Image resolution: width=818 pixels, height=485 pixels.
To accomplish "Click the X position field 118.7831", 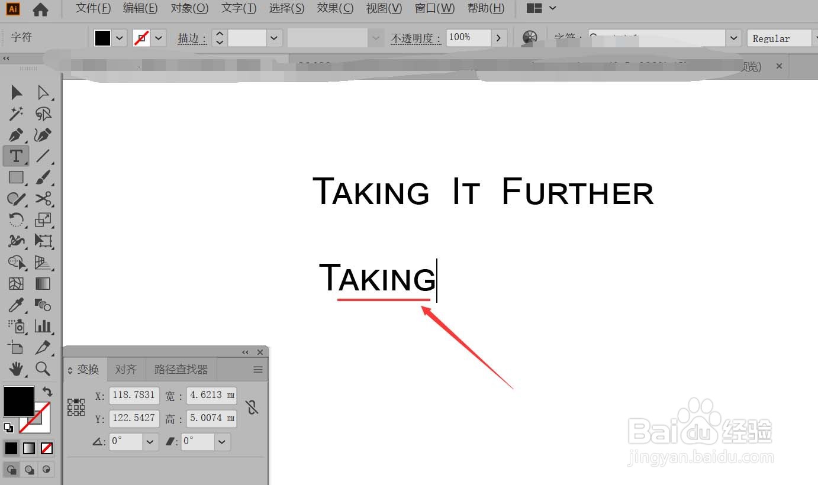I will (x=134, y=395).
